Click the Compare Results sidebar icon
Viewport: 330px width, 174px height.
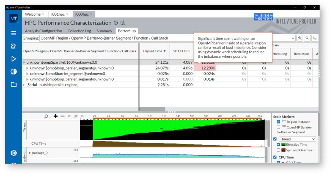tap(13, 72)
